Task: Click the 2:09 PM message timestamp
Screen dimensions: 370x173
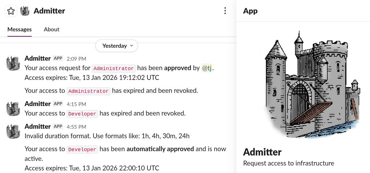Action: pyautogui.click(x=76, y=59)
